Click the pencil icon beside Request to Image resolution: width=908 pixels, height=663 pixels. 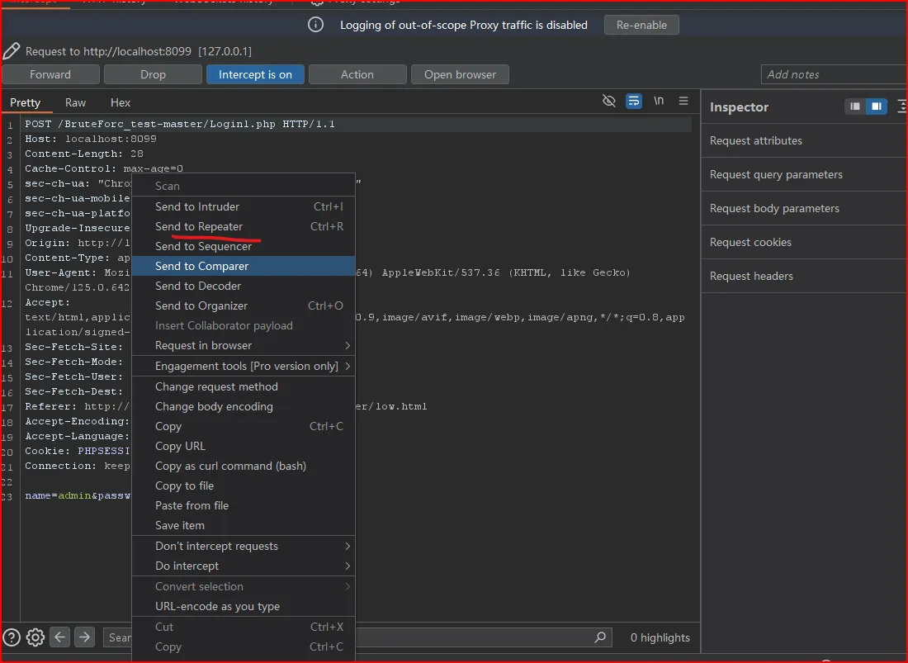click(x=12, y=51)
